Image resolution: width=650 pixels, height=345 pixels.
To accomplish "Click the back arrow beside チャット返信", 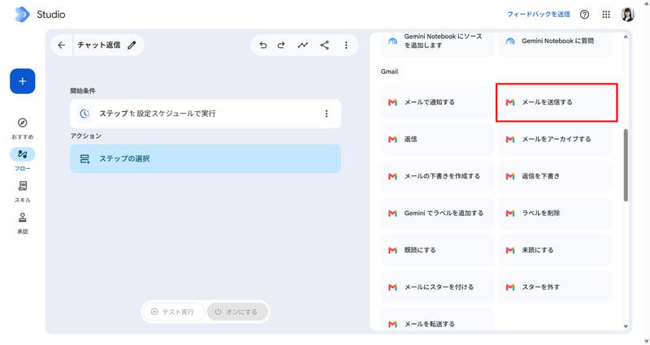I will (x=62, y=45).
